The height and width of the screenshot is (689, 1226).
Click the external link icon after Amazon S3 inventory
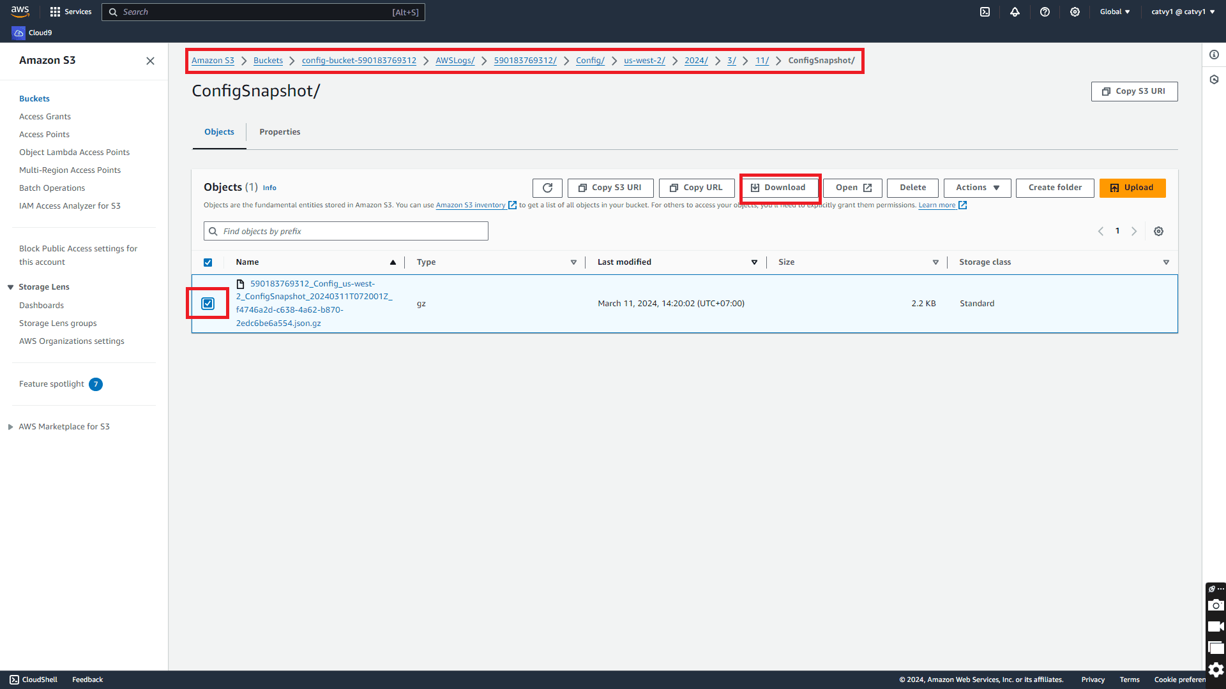[512, 205]
